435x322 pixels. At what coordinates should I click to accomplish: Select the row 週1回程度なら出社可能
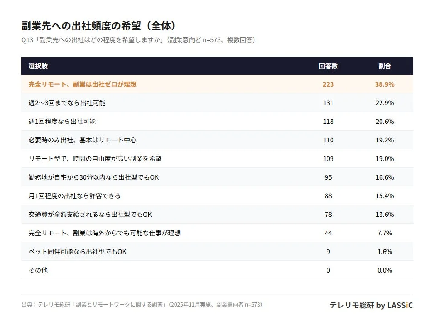click(x=64, y=122)
